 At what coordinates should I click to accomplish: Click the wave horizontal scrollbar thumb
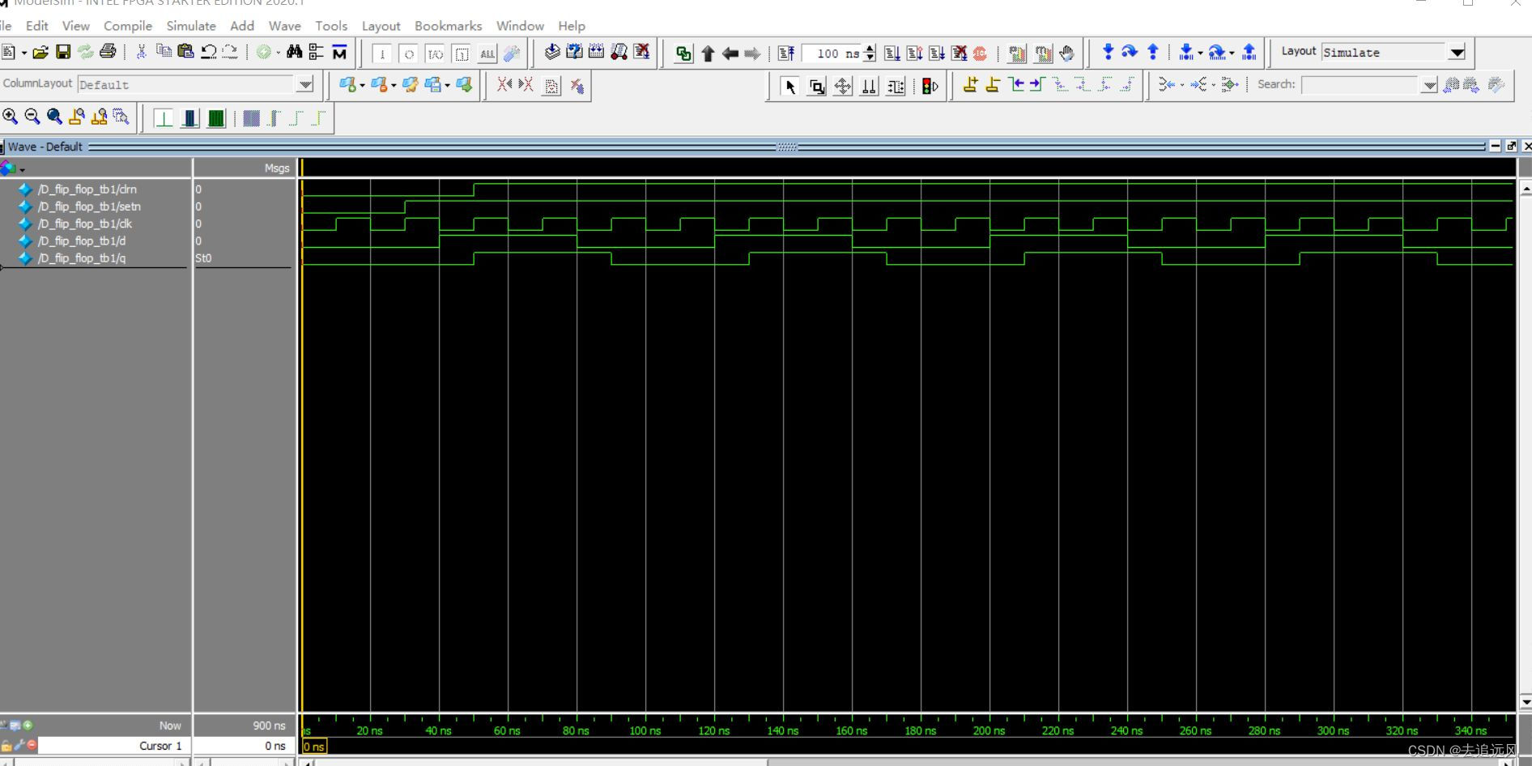tap(541, 762)
